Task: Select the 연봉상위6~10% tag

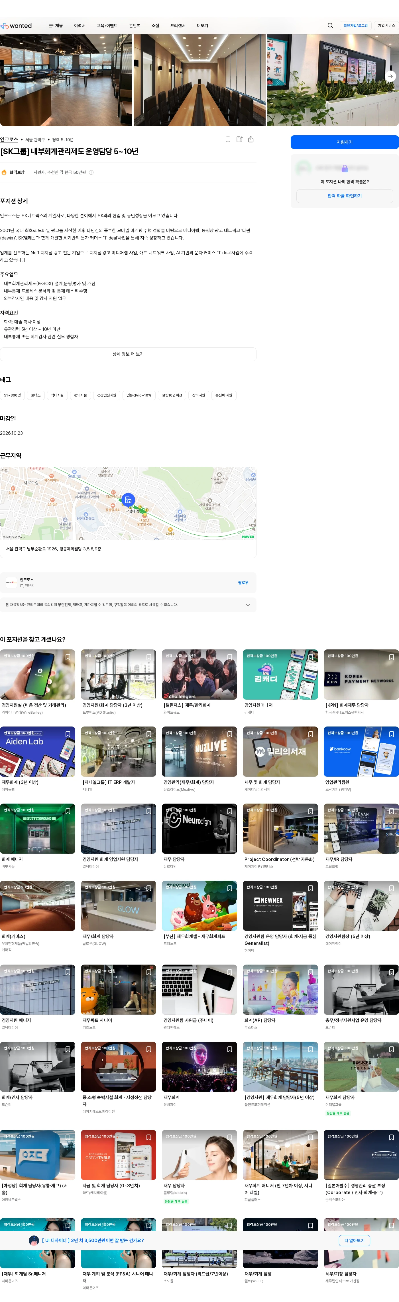Action: pos(139,395)
